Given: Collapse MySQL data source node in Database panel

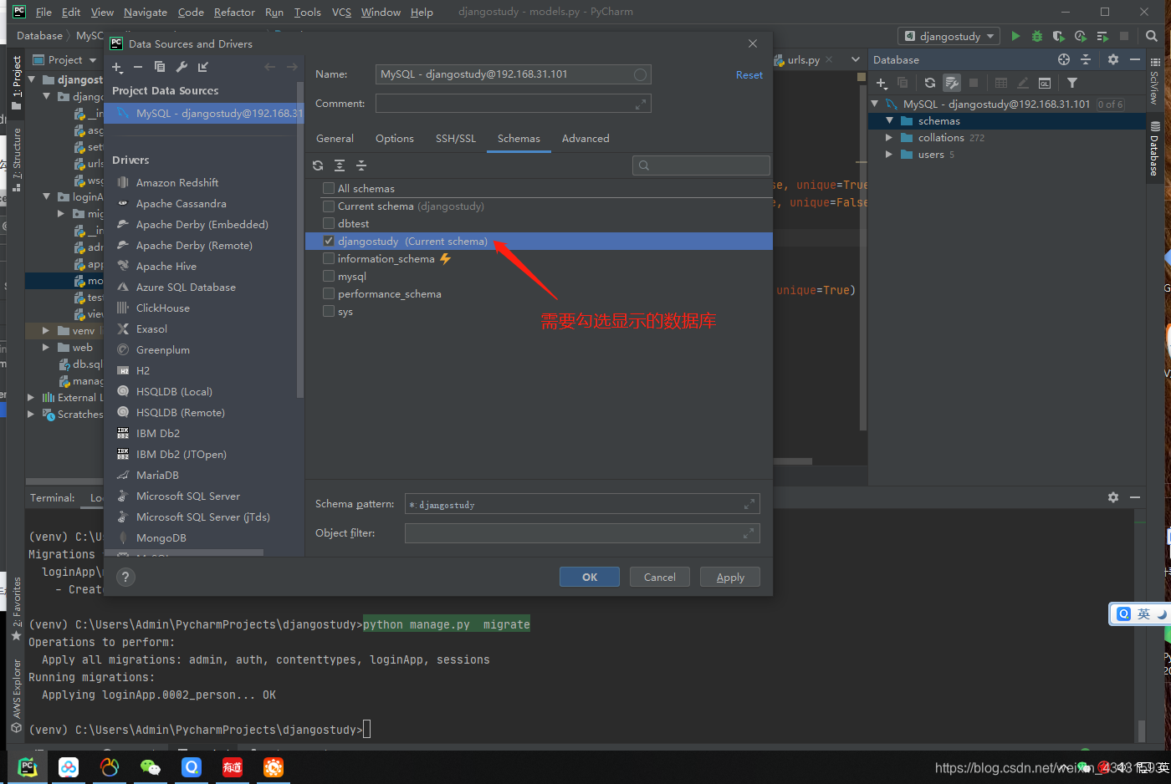Looking at the screenshot, I should pos(875,104).
